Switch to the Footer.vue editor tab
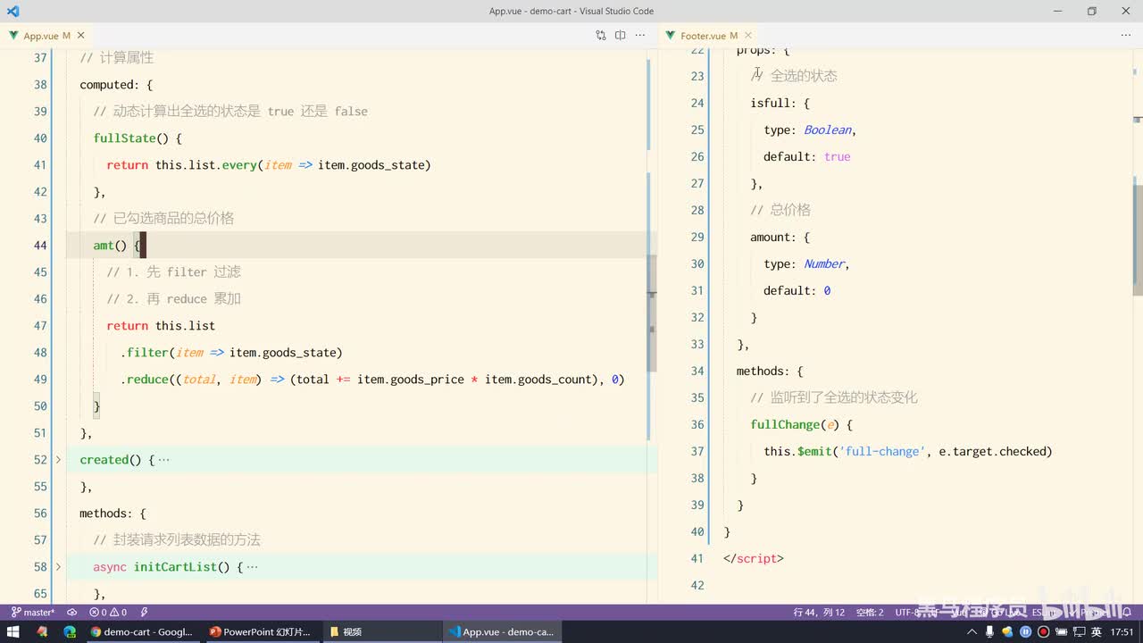Screen dimensions: 1143x643 (703, 36)
